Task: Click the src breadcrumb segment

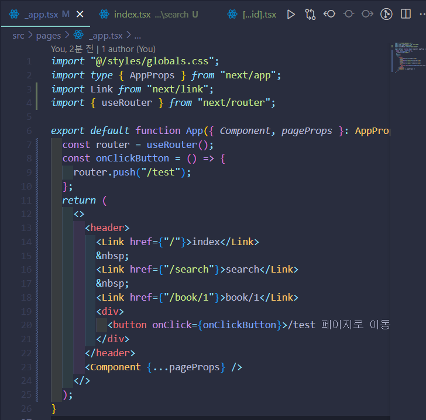Action: click(x=18, y=36)
